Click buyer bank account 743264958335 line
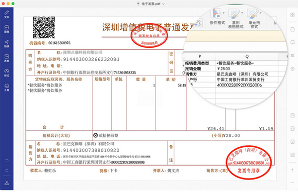The height and width of the screenshot is (192, 298). (99, 73)
